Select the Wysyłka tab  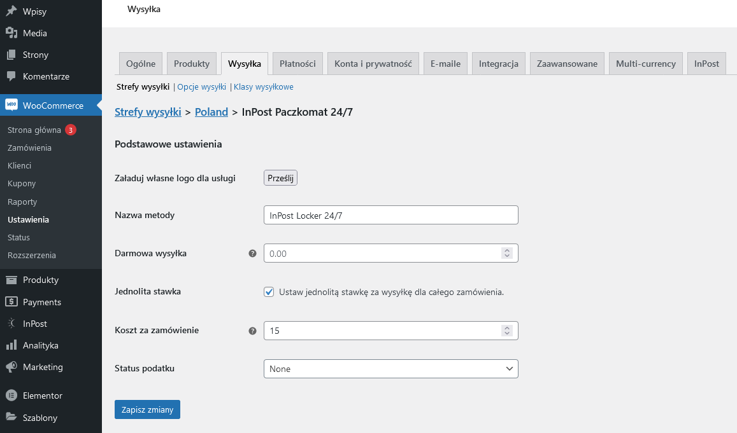245,64
